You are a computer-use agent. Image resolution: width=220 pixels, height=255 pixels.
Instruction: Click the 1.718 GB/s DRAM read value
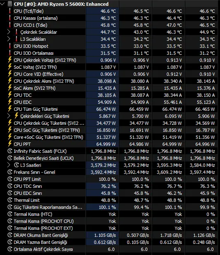[x=171, y=235]
